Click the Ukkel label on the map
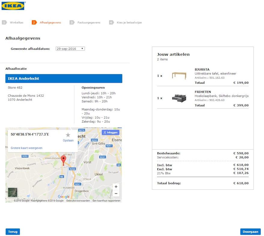 tap(99, 174)
